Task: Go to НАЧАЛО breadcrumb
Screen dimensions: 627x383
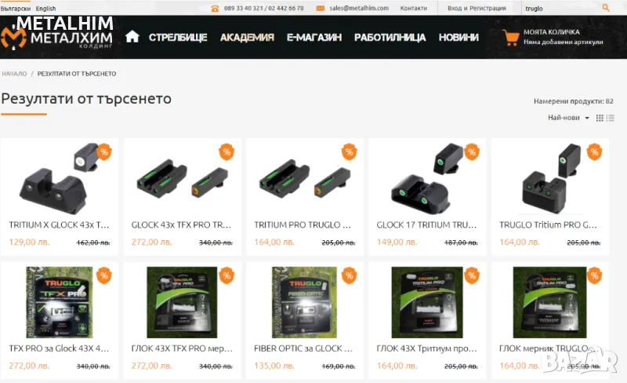Action: (x=14, y=74)
